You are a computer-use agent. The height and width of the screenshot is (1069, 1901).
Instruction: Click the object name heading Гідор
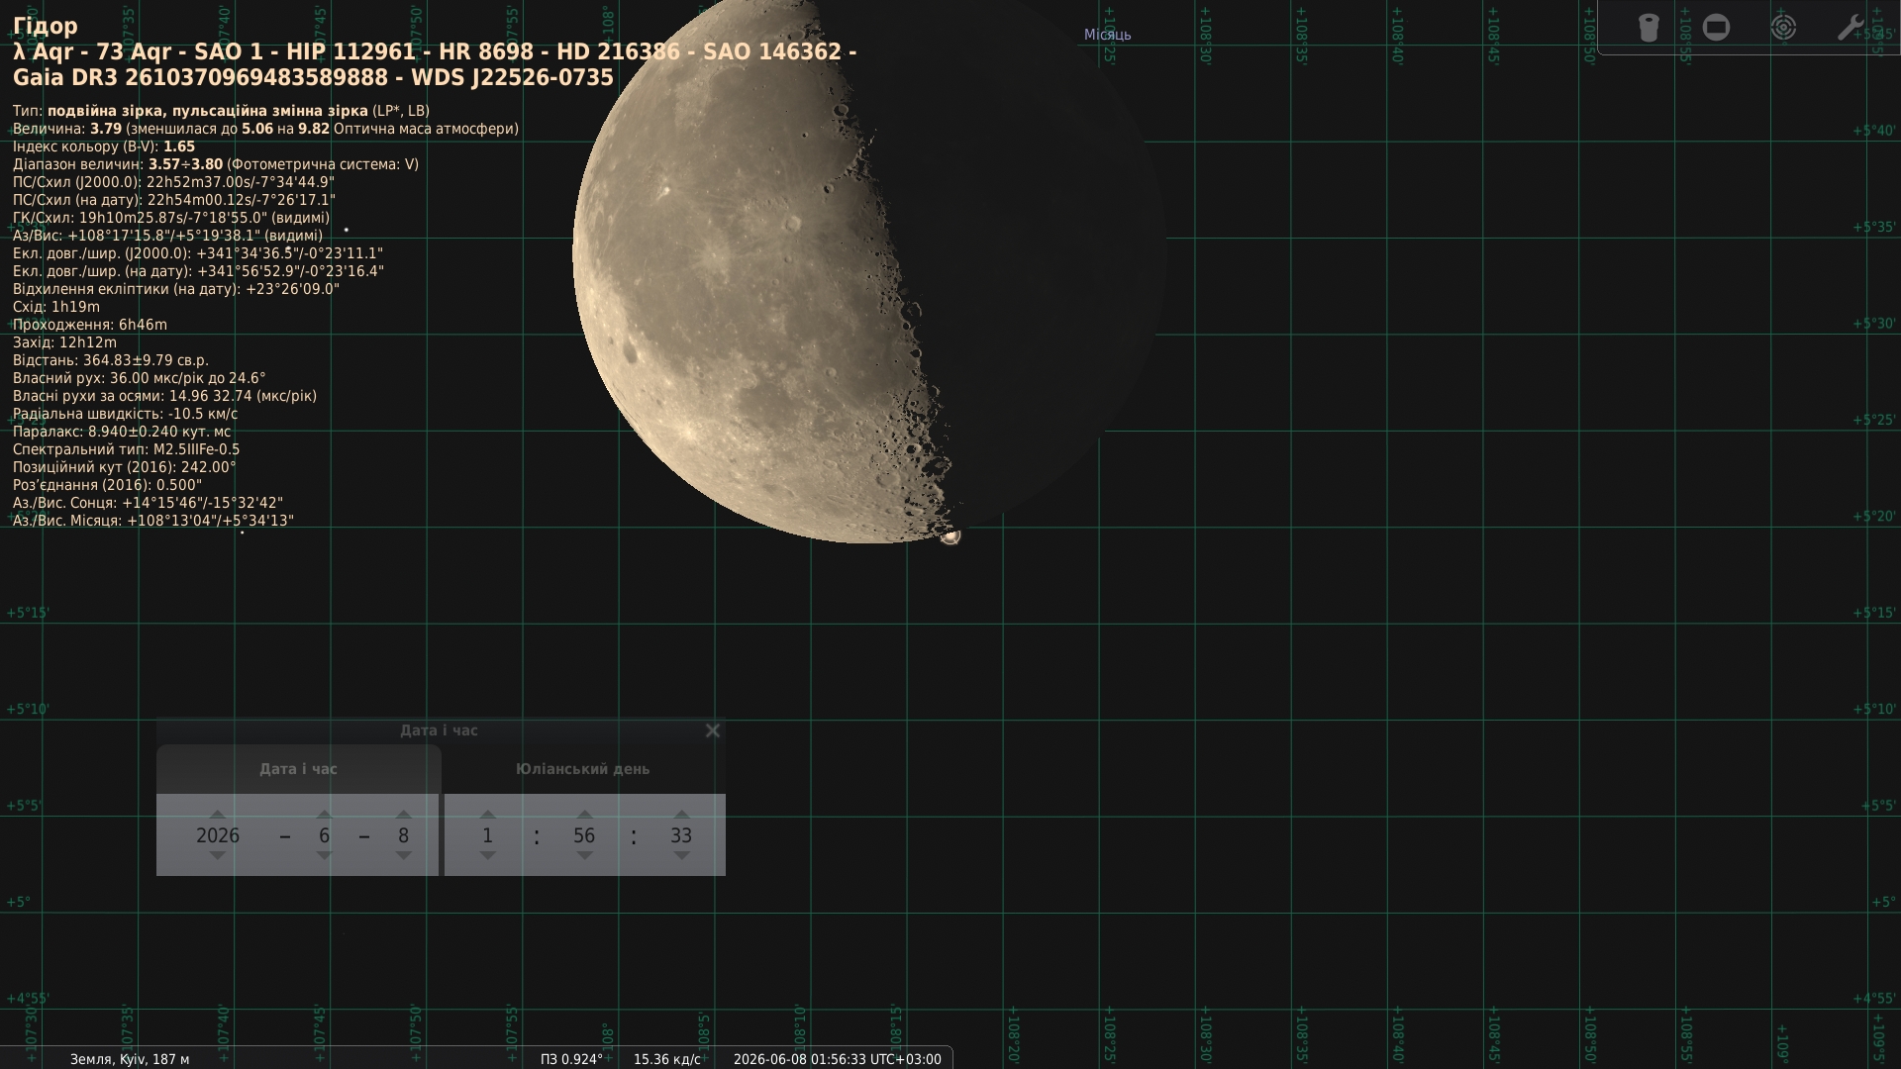click(46, 26)
